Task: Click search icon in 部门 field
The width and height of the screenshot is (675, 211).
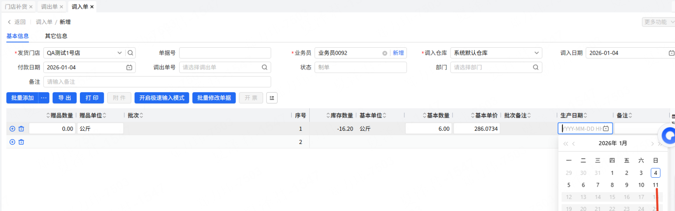Action: [x=535, y=67]
